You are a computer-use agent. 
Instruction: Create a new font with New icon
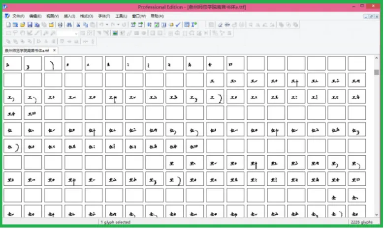pyautogui.click(x=8, y=25)
